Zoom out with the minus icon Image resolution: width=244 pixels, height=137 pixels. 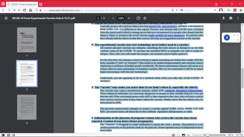point(113,18)
